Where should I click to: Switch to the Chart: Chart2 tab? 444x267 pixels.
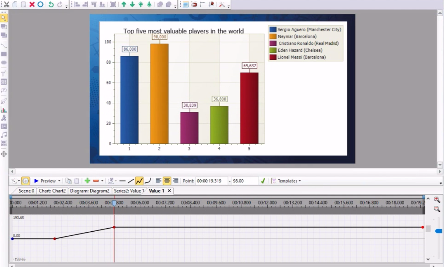pos(52,191)
